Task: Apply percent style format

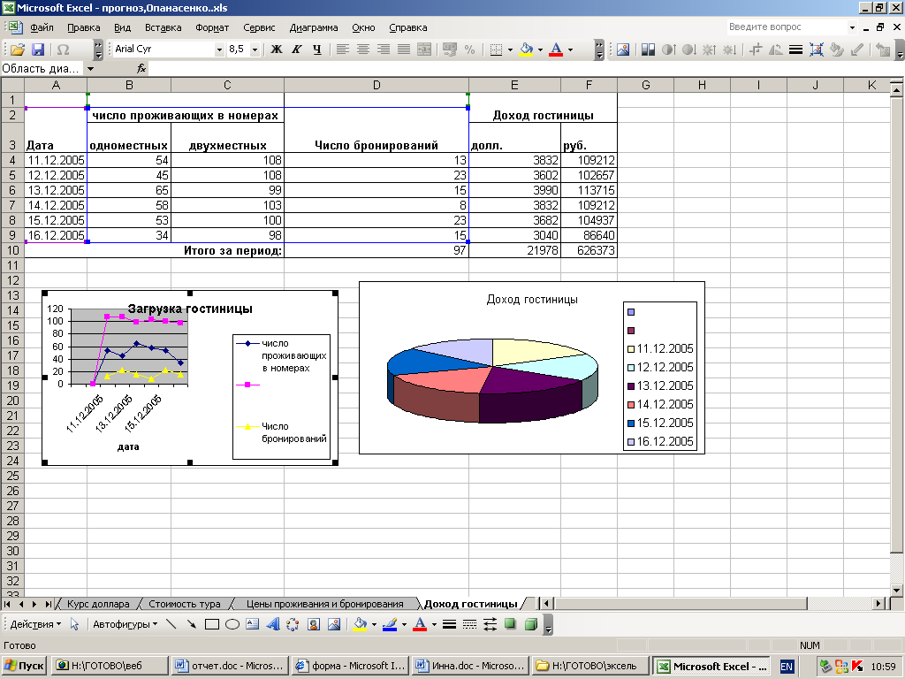Action: tap(470, 50)
